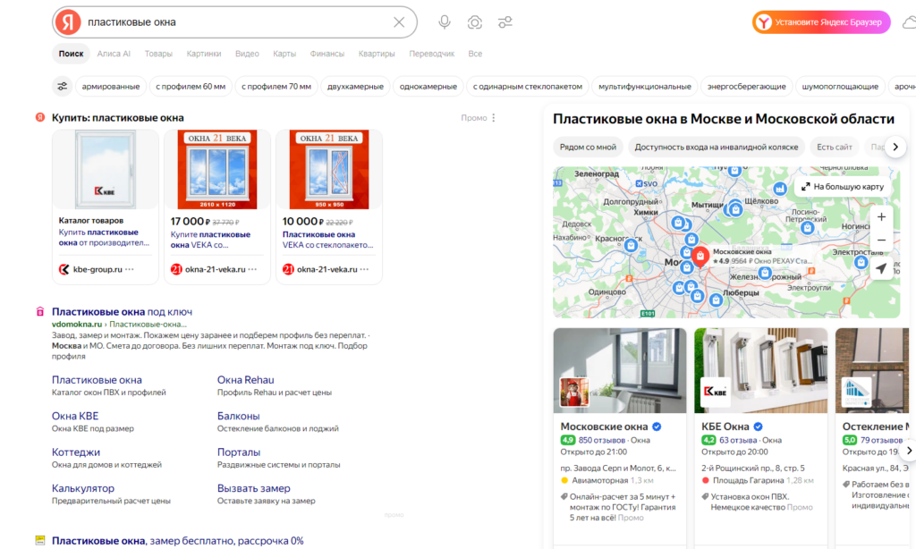Clear the search query with the X icon
The height and width of the screenshot is (549, 916).
point(399,22)
